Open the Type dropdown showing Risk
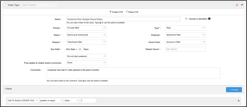 point(185,28)
